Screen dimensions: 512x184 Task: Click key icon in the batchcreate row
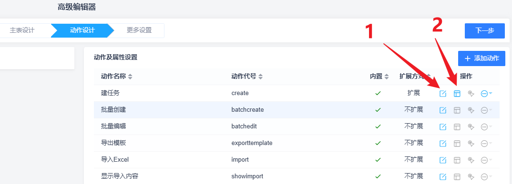click(x=471, y=110)
